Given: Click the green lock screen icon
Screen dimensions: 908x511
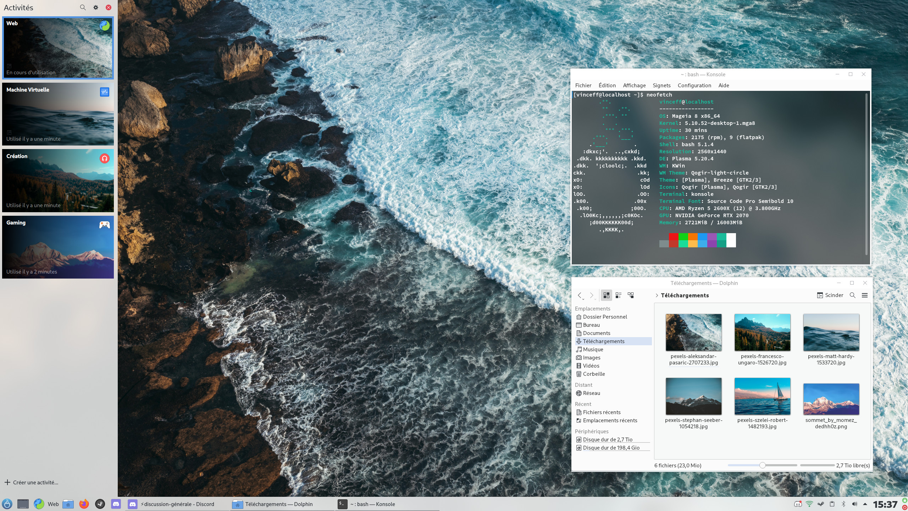Looking at the screenshot, I should click(904, 500).
